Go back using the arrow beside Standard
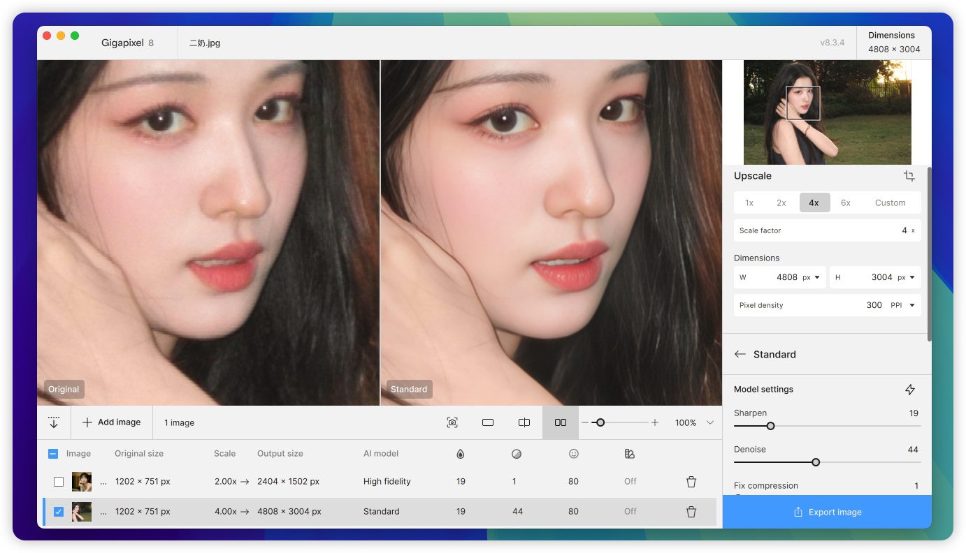The width and height of the screenshot is (966, 553). 740,354
